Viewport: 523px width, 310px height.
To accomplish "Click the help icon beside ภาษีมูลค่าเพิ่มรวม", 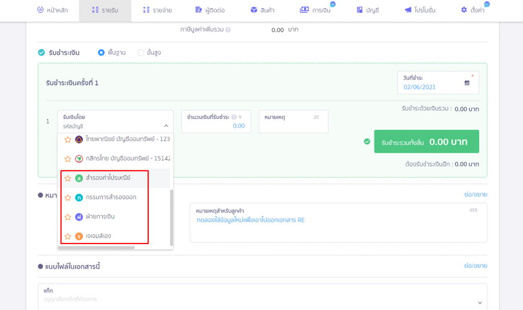I will 228,30.
